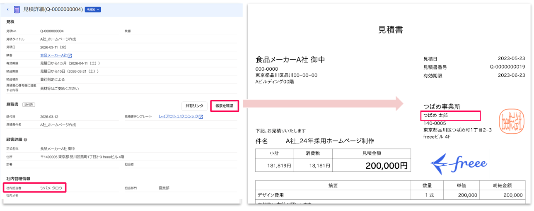Click the remark 素材等はご支給ください

coord(60,88)
